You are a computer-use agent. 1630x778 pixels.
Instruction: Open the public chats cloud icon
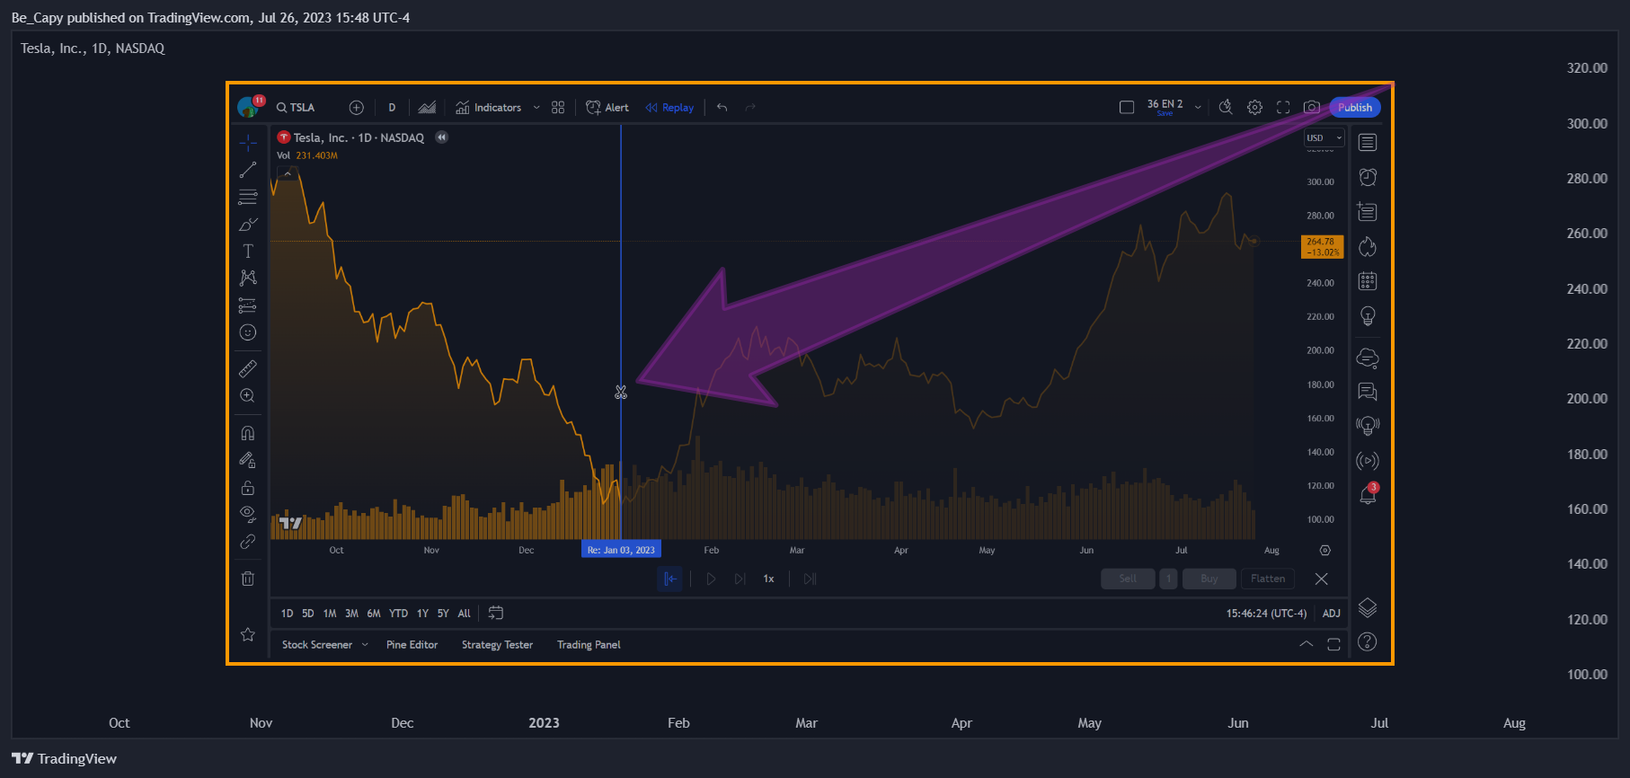click(x=1368, y=358)
